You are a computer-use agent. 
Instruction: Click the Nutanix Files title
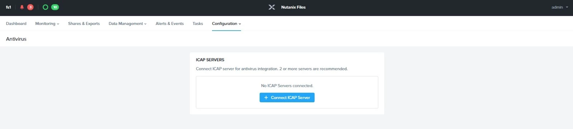293,7
